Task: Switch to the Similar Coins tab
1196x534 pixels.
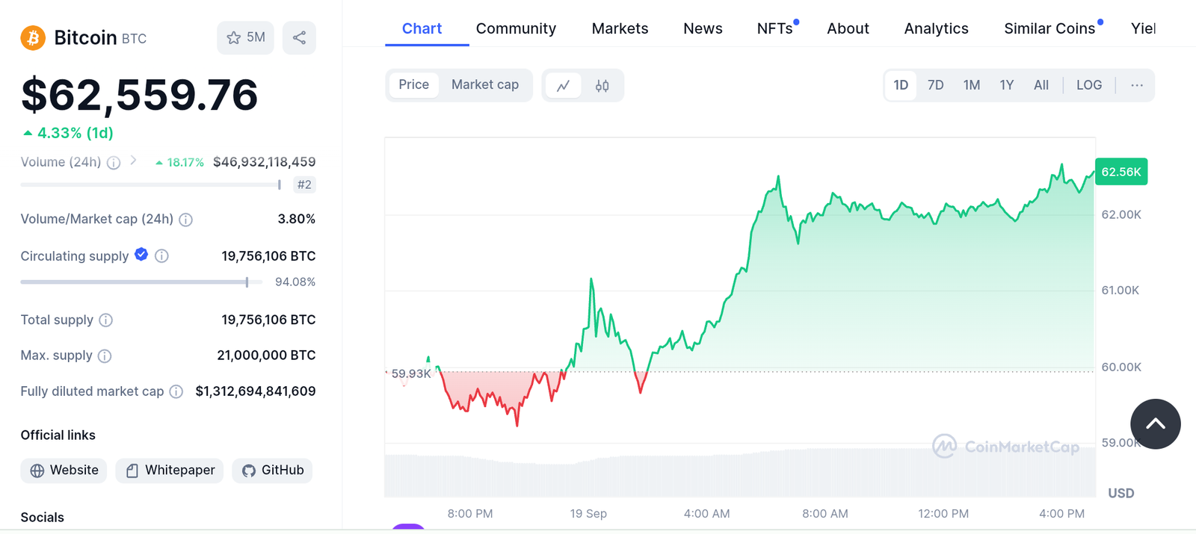Action: point(1050,28)
